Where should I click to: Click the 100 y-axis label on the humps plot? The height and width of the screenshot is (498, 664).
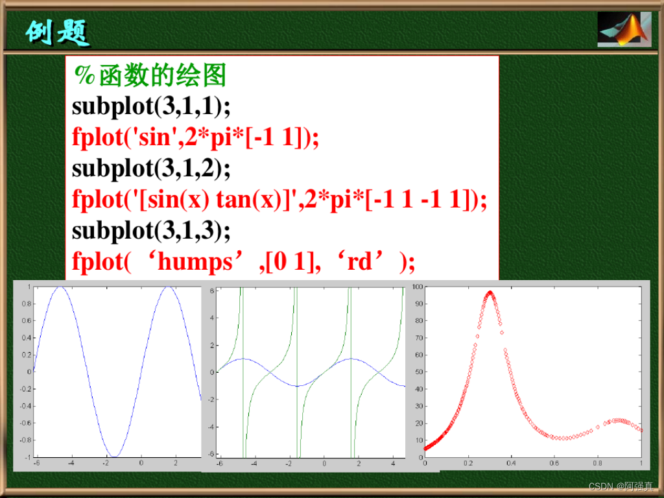(x=418, y=287)
